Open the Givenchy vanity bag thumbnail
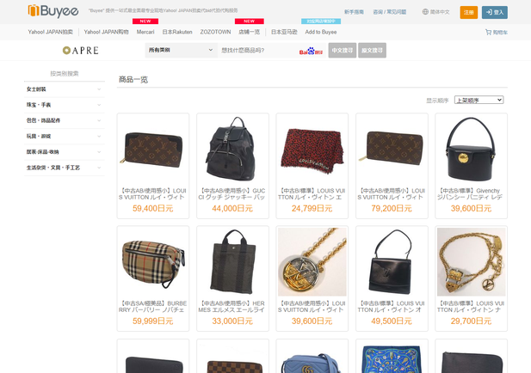This screenshot has height=373, width=531. tap(472, 150)
